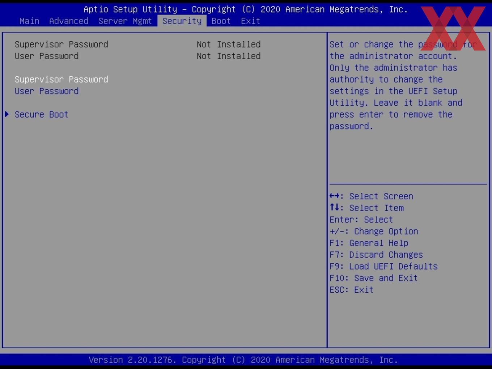The image size is (492, 369).
Task: Click the +/-: Change Option hint
Action: (374, 231)
